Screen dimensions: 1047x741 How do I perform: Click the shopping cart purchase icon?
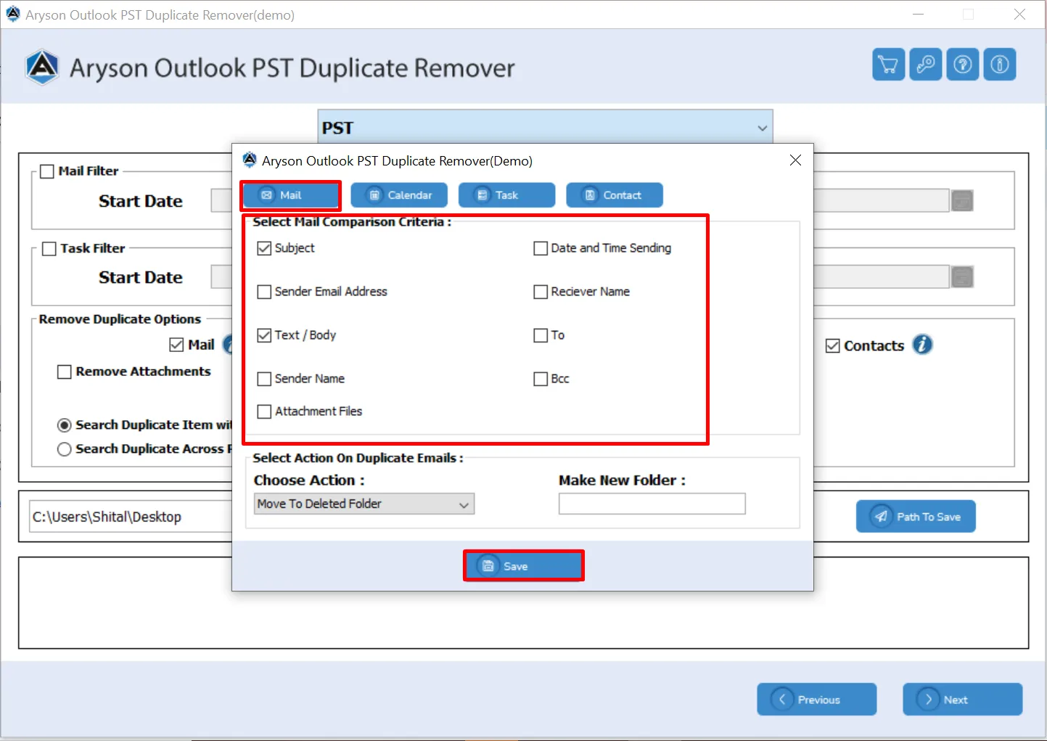click(888, 65)
